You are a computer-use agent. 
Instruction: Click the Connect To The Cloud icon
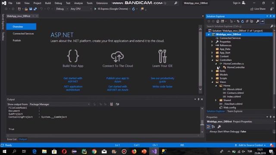pos(117,56)
